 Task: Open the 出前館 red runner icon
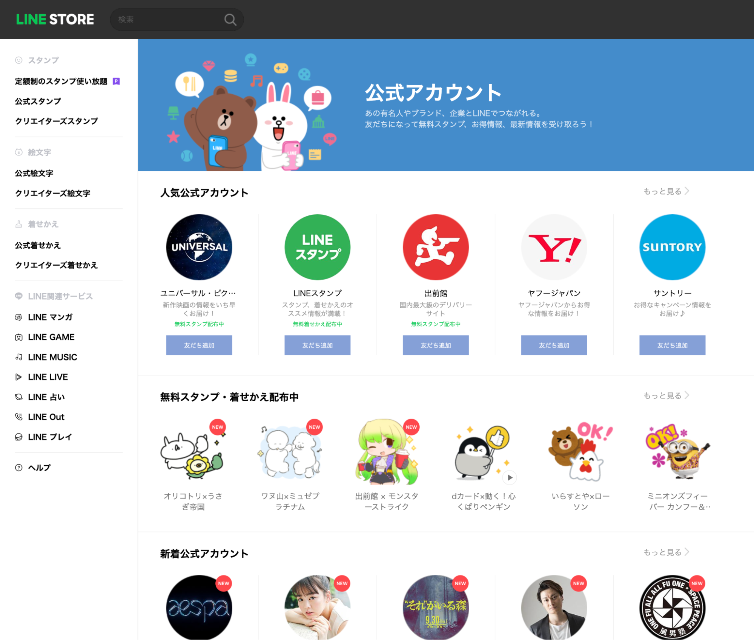click(x=436, y=247)
